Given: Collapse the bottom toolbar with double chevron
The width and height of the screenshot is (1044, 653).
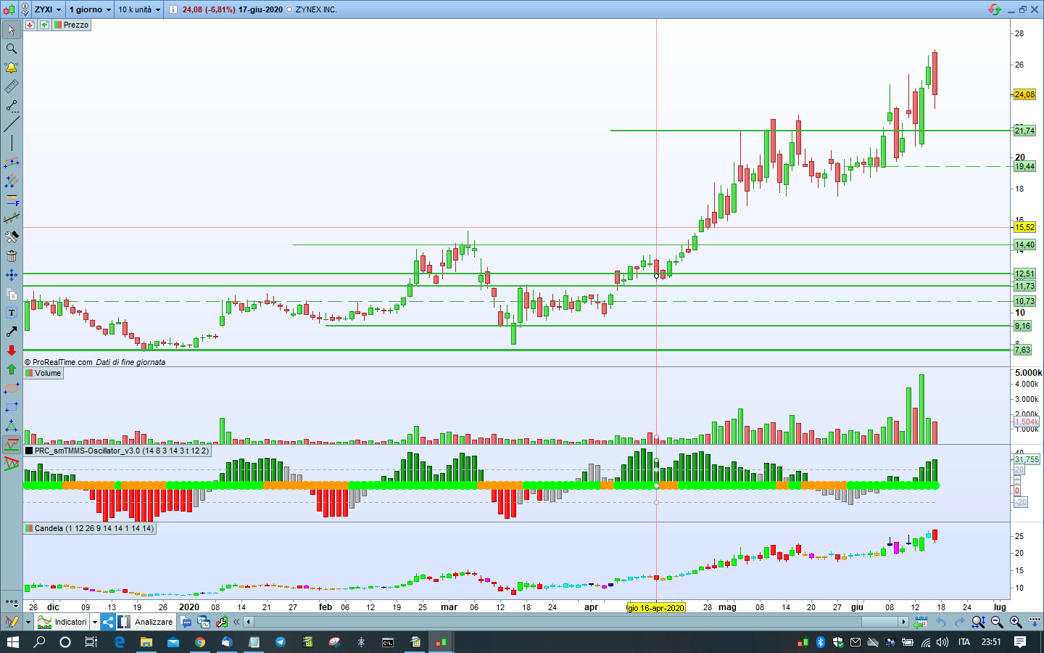Looking at the screenshot, I should 236,622.
